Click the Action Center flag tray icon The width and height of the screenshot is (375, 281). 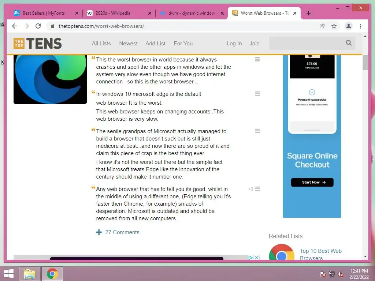pyautogui.click(x=323, y=274)
